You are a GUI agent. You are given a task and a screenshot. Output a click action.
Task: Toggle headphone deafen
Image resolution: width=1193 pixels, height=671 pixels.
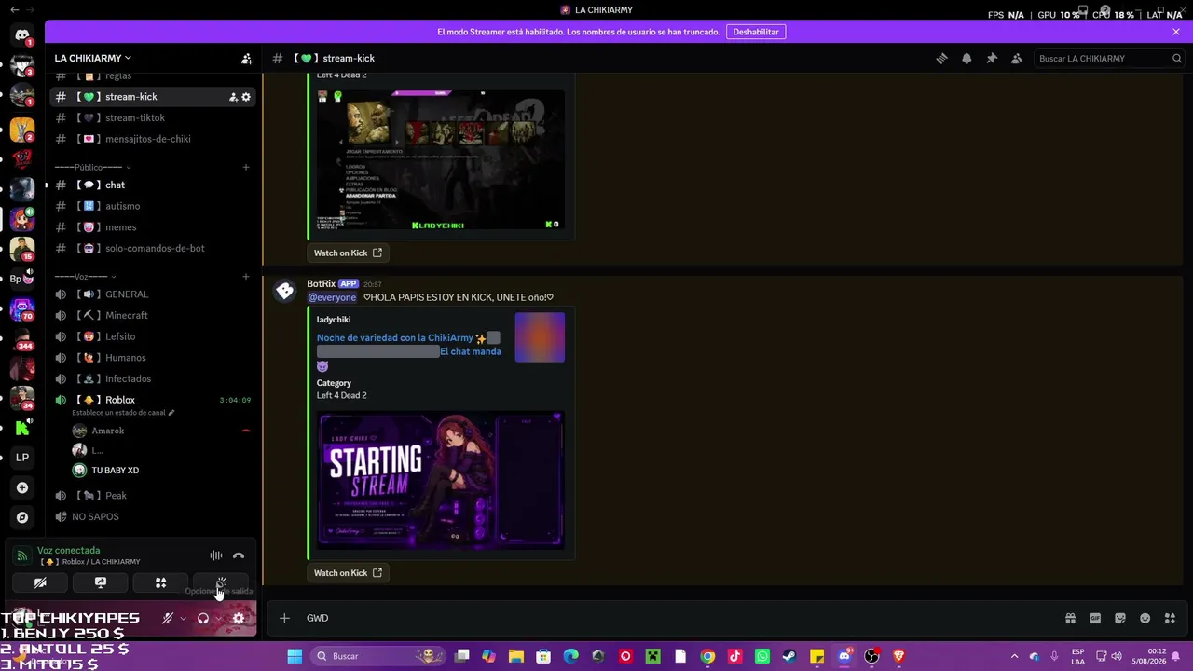click(x=203, y=618)
